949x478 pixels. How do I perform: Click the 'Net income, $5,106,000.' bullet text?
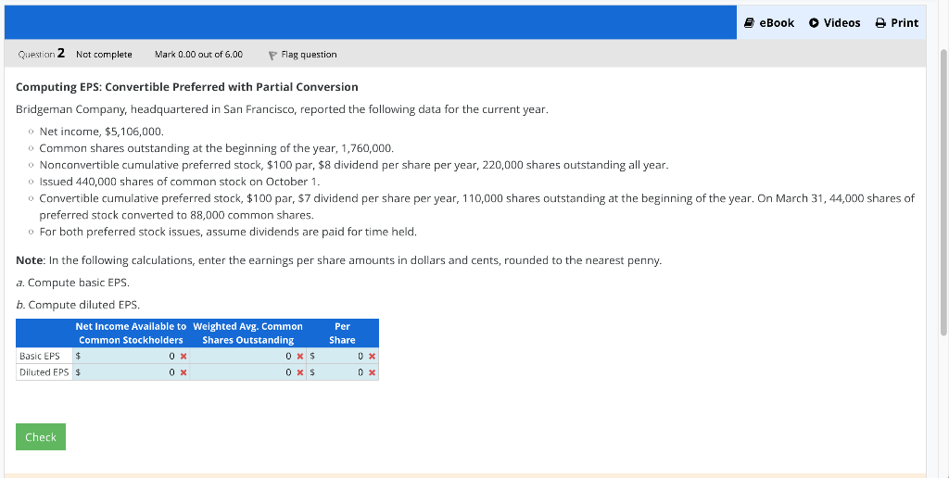(x=102, y=132)
